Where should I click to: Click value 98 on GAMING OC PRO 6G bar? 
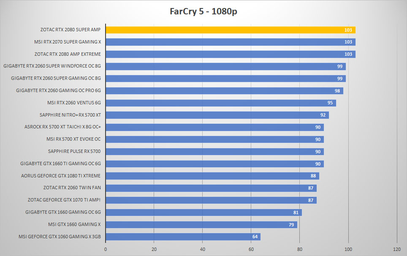point(337,91)
